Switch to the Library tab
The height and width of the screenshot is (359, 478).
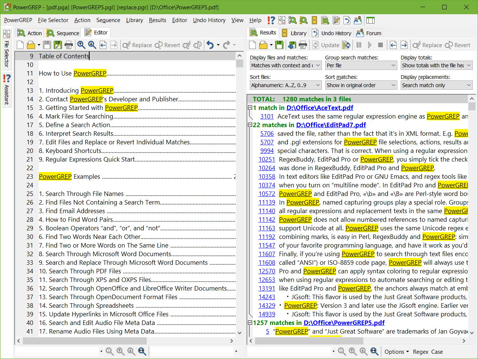[x=294, y=33]
